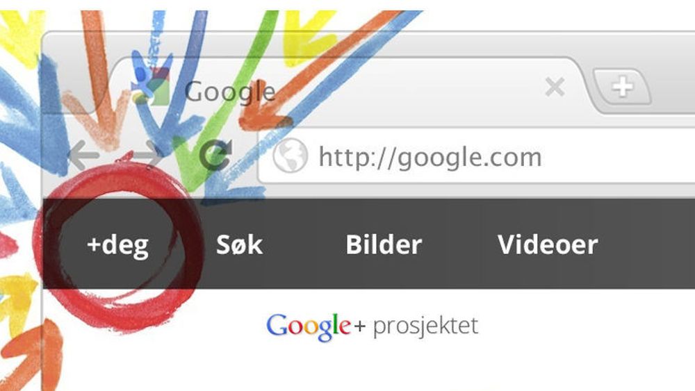Click the prosjektet text

(x=425, y=327)
